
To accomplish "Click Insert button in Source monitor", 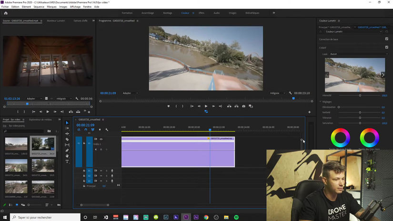I will click(71, 112).
